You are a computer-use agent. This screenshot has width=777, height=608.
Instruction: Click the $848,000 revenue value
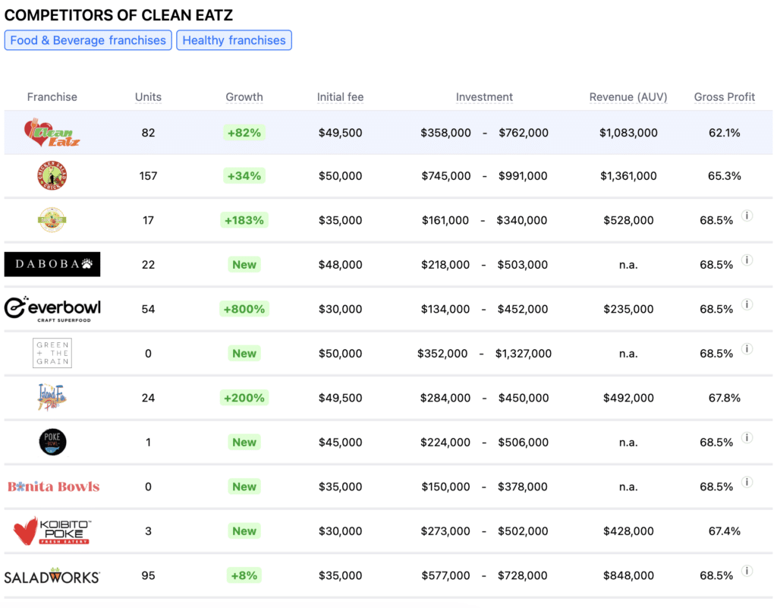pos(628,576)
